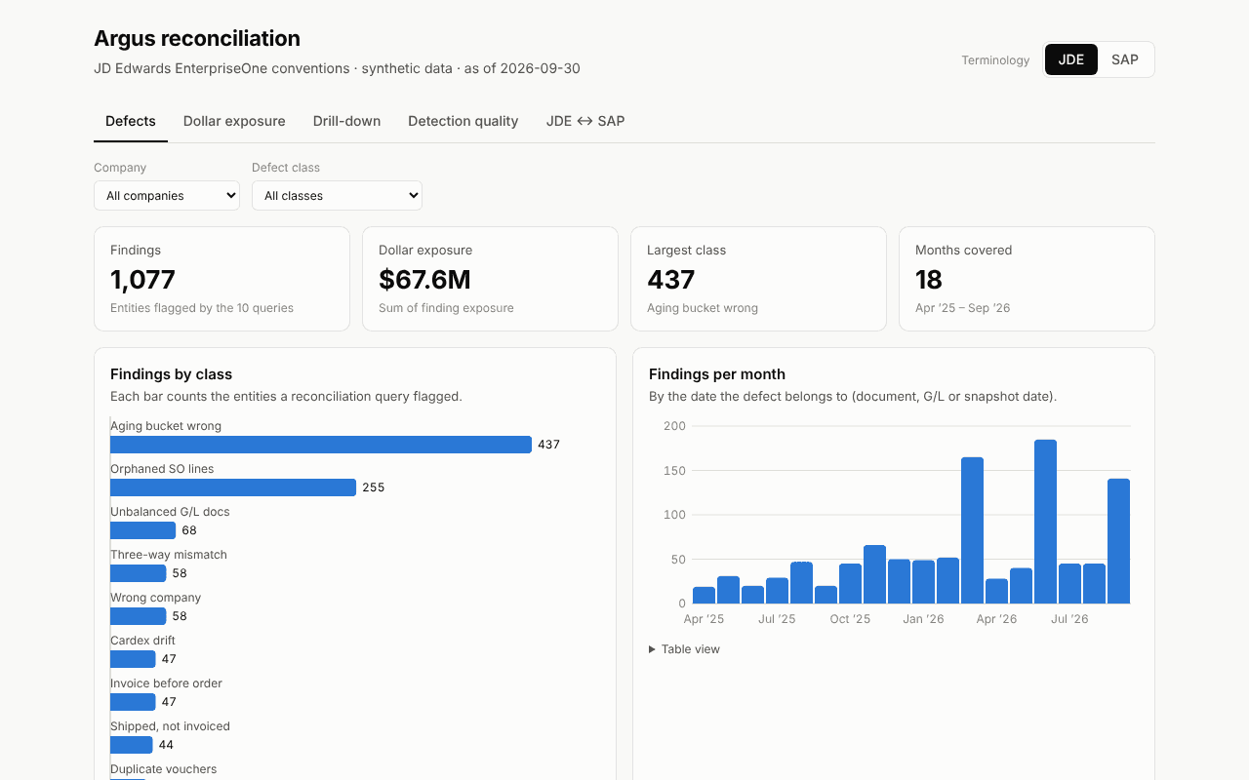Click the 'Duplicate vouchers' class label
The height and width of the screenshot is (780, 1249).
pyautogui.click(x=164, y=769)
